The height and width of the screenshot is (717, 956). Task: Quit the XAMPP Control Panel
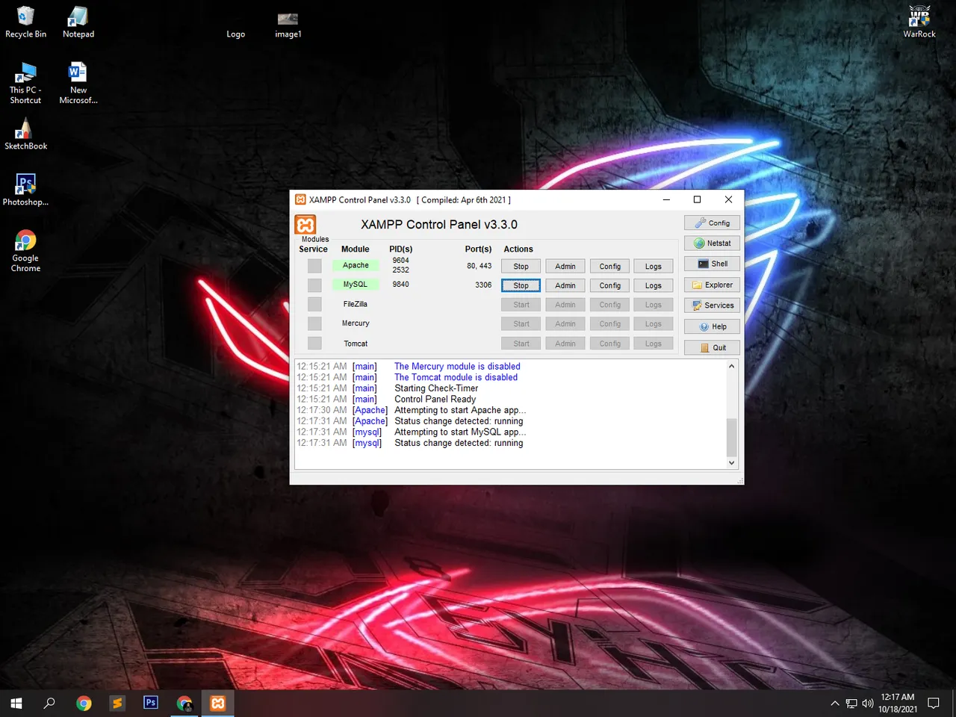[x=712, y=347]
